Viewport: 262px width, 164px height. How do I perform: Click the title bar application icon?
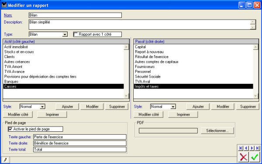(4, 5)
